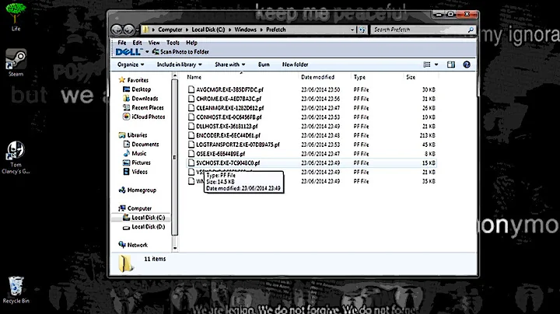Viewport: 560px width, 314px height.
Task: Click Computer in the address breadcrumb
Action: point(170,30)
